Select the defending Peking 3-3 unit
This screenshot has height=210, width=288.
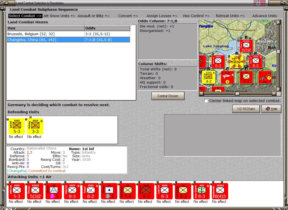click(x=35, y=126)
